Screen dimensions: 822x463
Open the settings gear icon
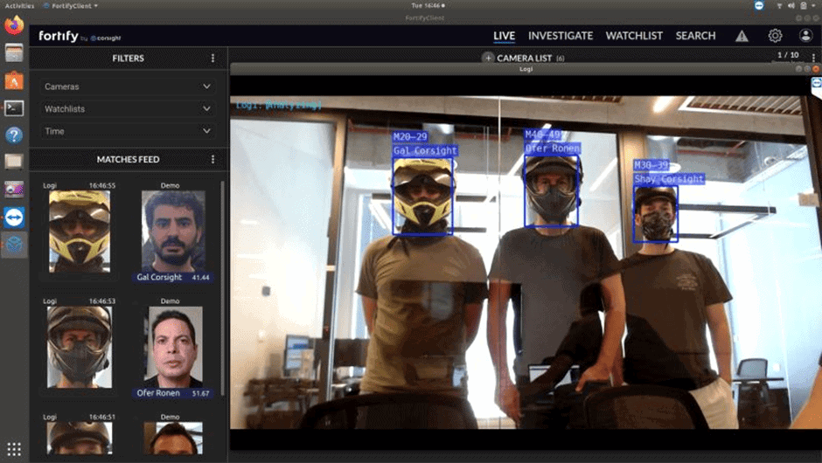(775, 36)
